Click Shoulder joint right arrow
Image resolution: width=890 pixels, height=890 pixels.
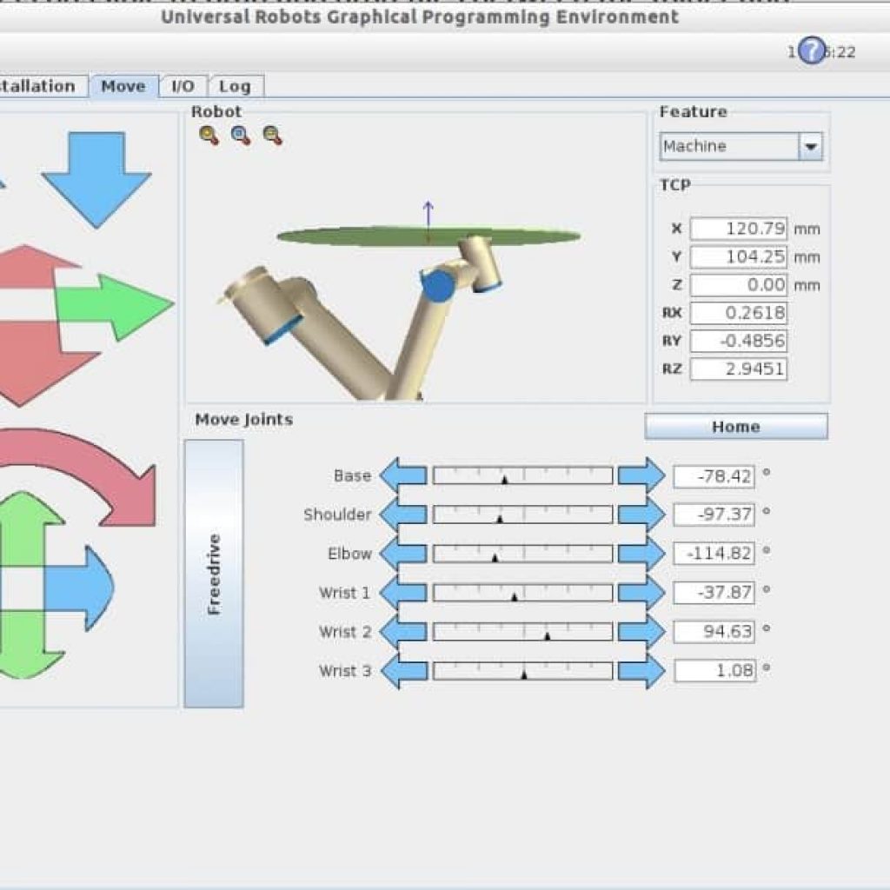coord(641,515)
